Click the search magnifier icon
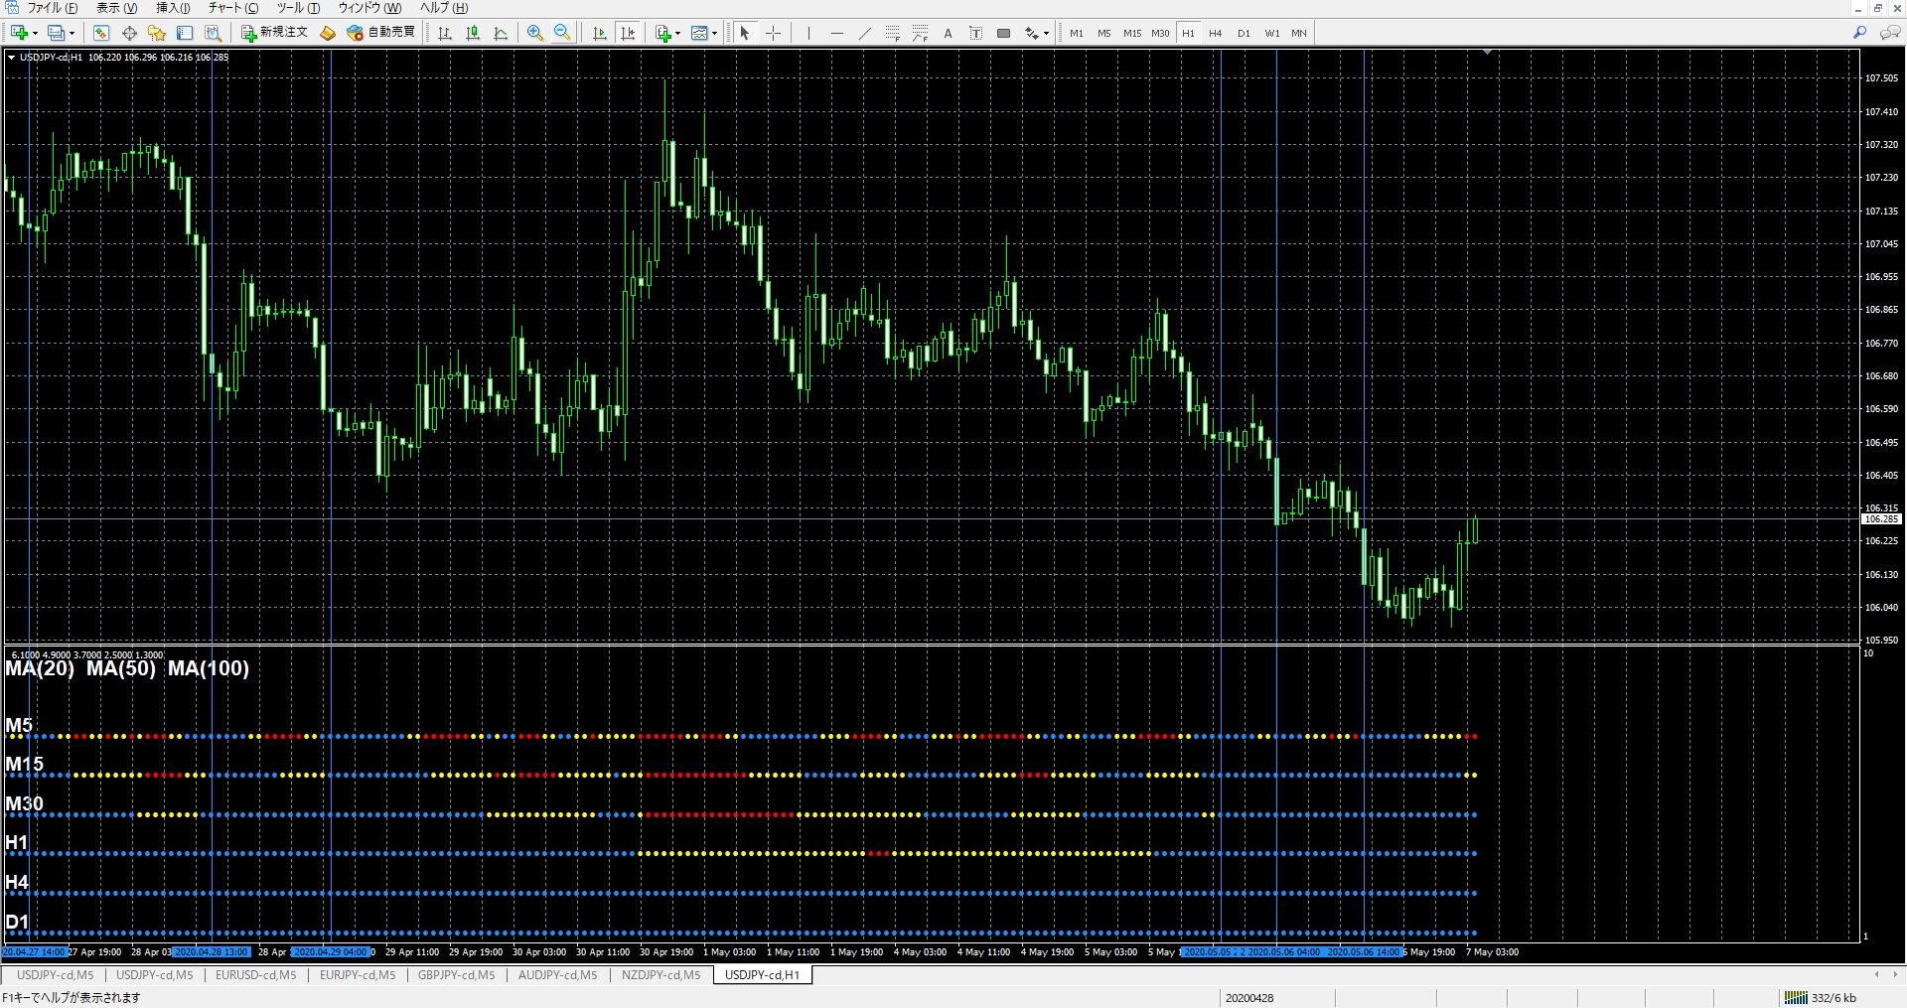 coord(1859,33)
